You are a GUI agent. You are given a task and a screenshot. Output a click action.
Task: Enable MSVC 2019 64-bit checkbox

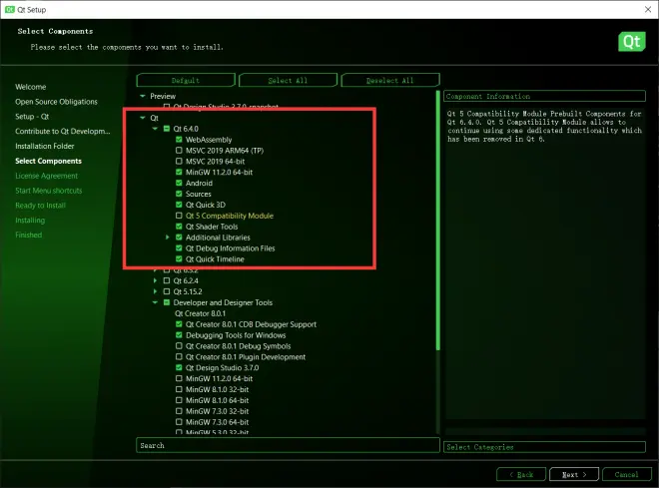pos(179,162)
